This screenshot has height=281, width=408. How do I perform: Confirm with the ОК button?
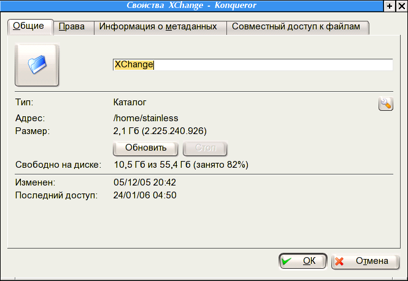click(302, 261)
